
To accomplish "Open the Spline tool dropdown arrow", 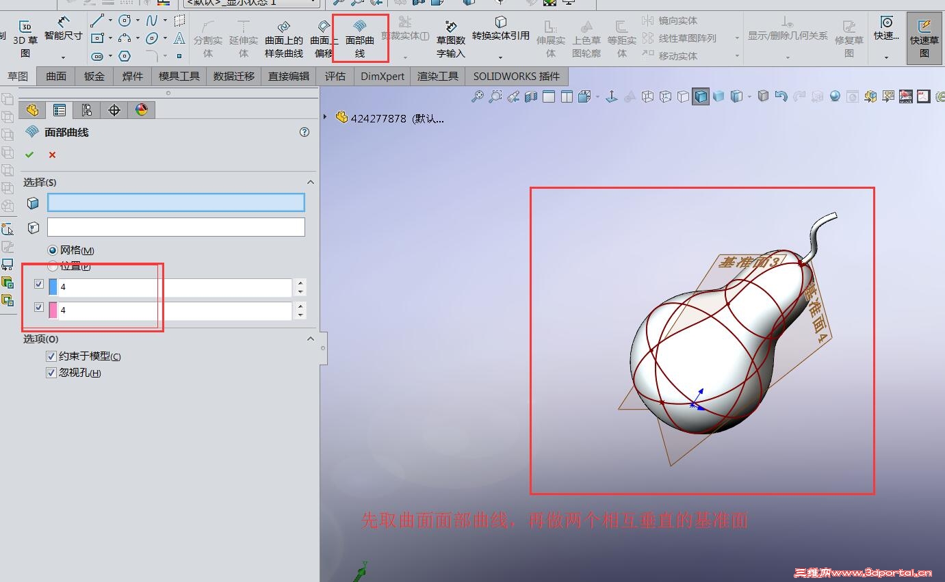I will (165, 21).
